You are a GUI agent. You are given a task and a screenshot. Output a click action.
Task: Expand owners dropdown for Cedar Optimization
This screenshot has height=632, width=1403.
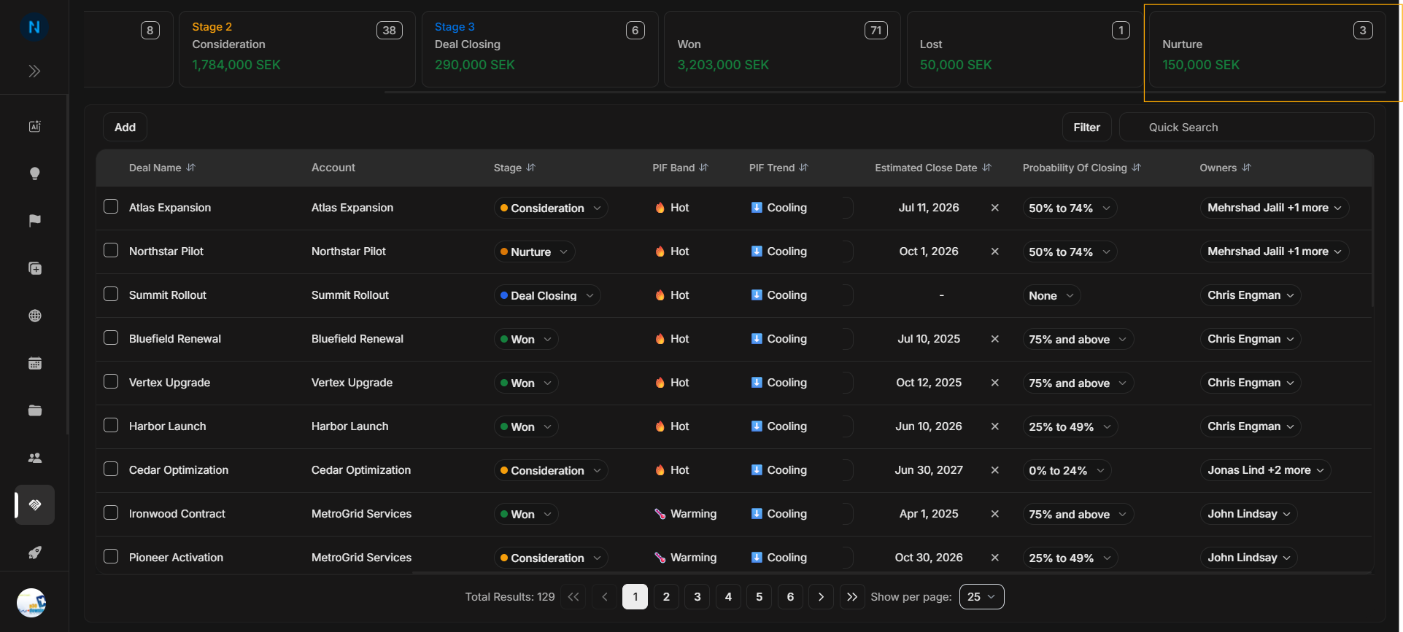(x=1265, y=470)
